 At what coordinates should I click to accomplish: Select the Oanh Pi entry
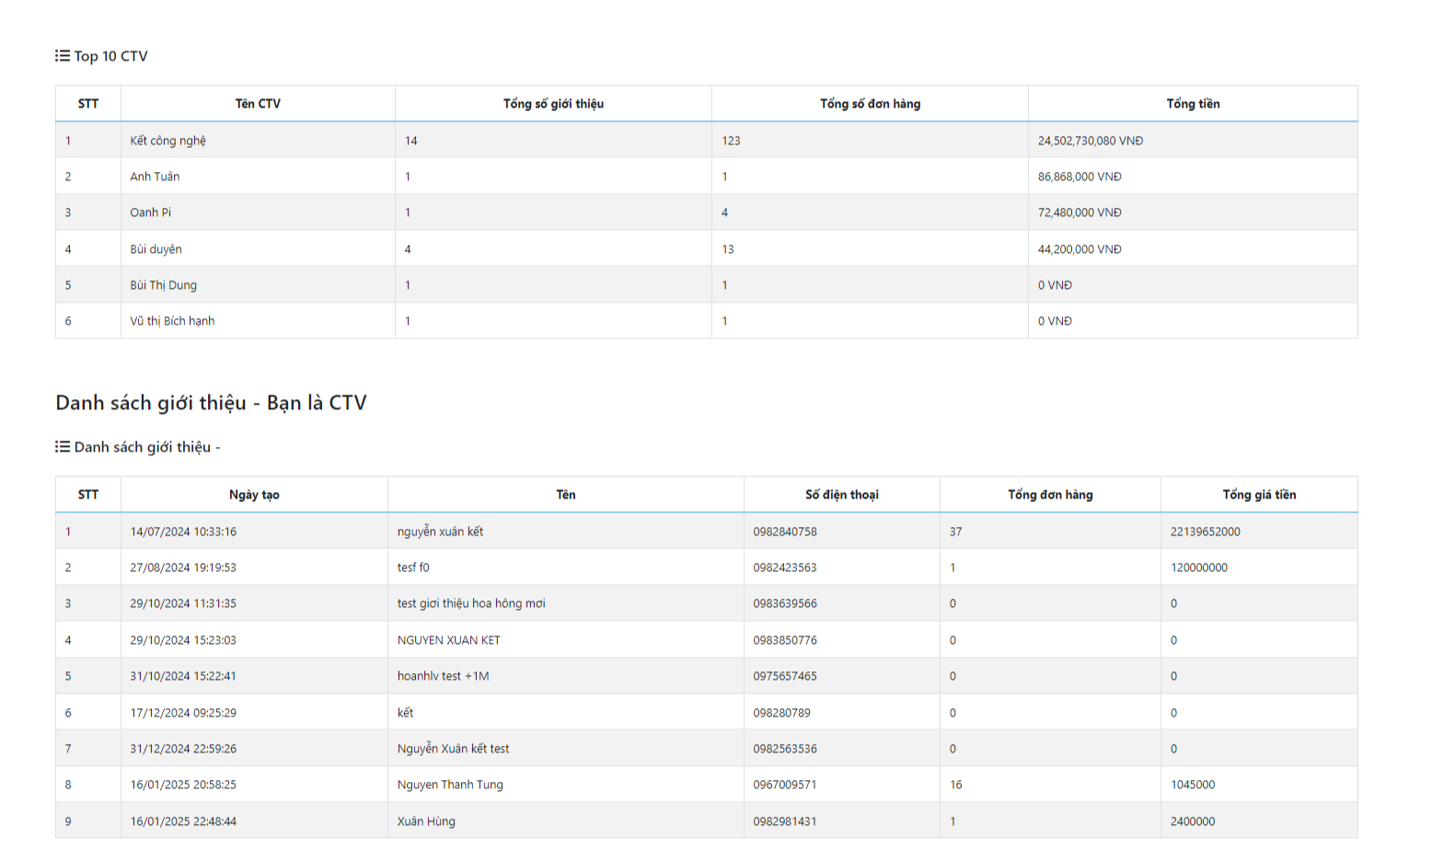150,212
